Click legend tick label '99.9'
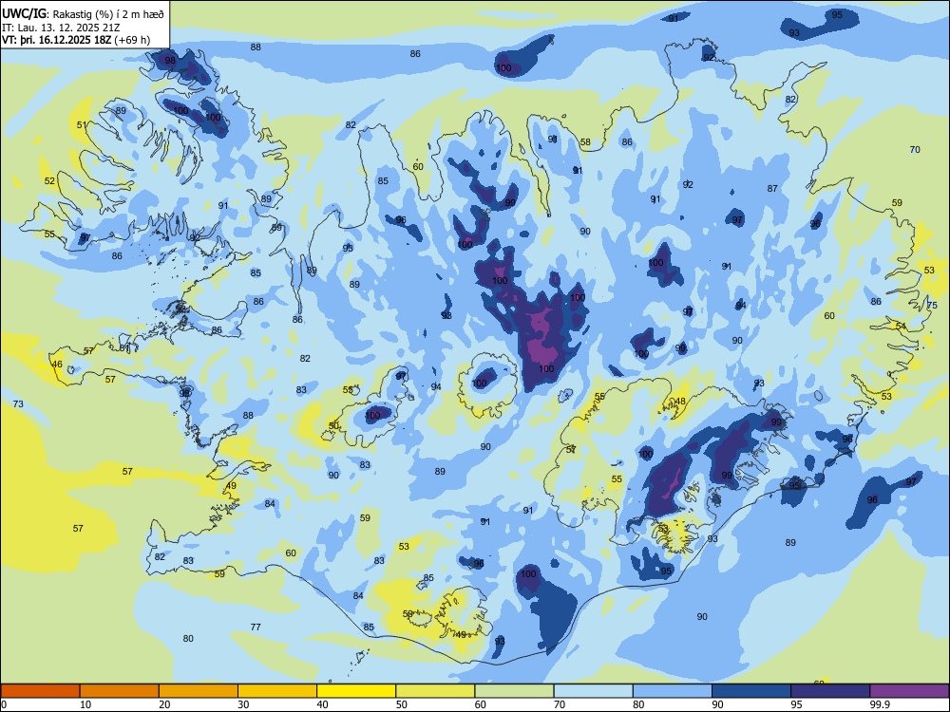Screen dimensions: 950x712 [x=879, y=704]
